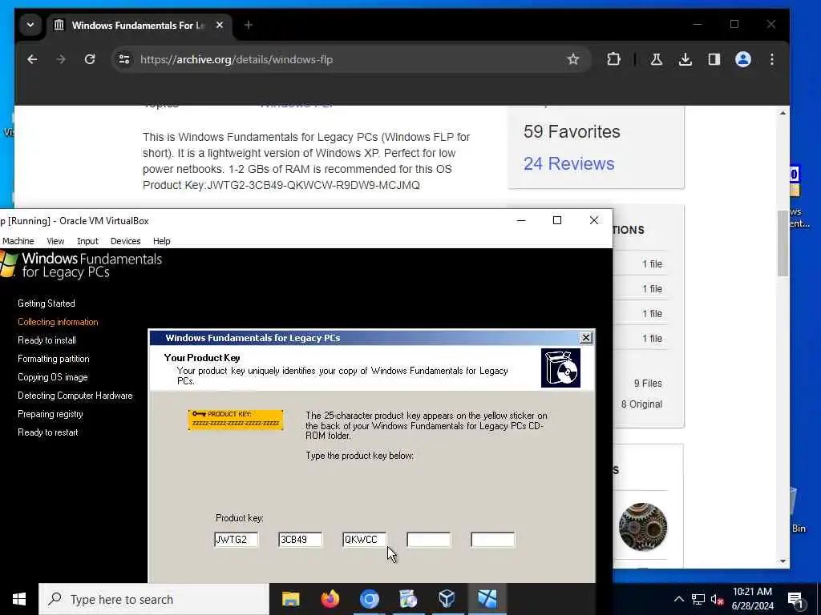
Task: Close the Windows Fundamentals browser tab
Action: pyautogui.click(x=220, y=25)
